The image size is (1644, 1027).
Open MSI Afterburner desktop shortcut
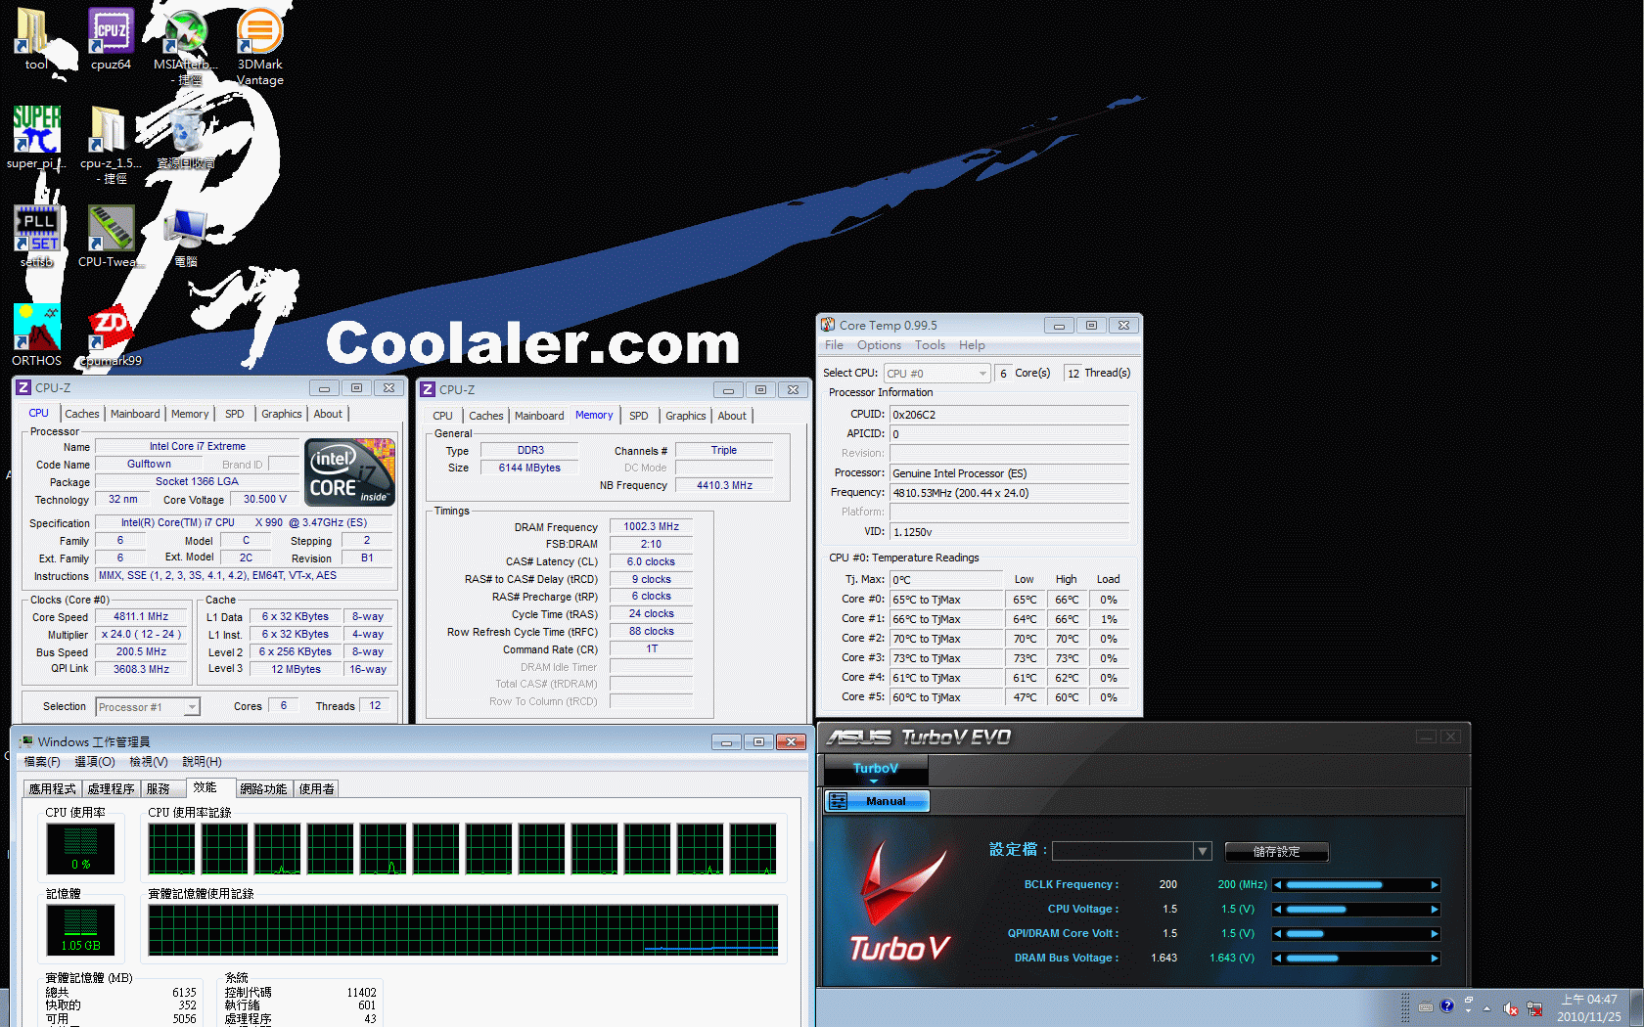click(185, 46)
